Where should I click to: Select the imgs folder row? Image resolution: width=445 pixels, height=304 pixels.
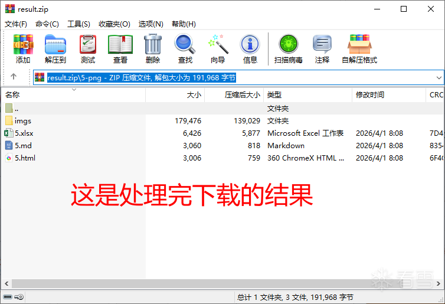23,121
